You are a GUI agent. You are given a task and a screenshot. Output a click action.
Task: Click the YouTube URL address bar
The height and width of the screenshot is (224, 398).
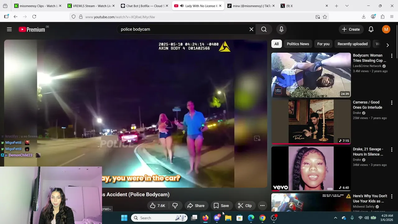[x=199, y=17]
